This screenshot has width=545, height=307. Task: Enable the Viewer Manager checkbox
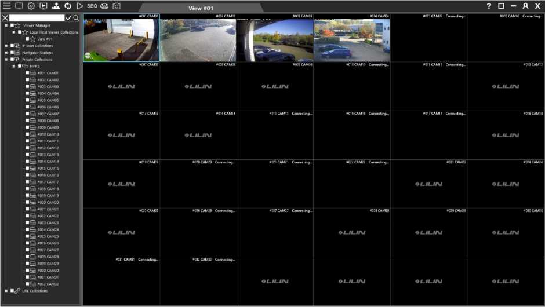click(12, 25)
